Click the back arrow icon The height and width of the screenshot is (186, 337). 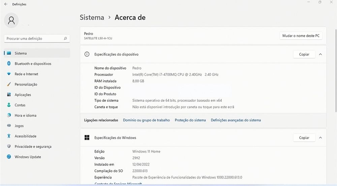(6, 4)
